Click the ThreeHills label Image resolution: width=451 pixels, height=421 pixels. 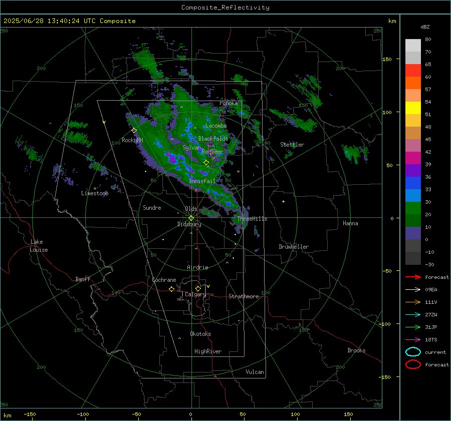[x=252, y=219]
